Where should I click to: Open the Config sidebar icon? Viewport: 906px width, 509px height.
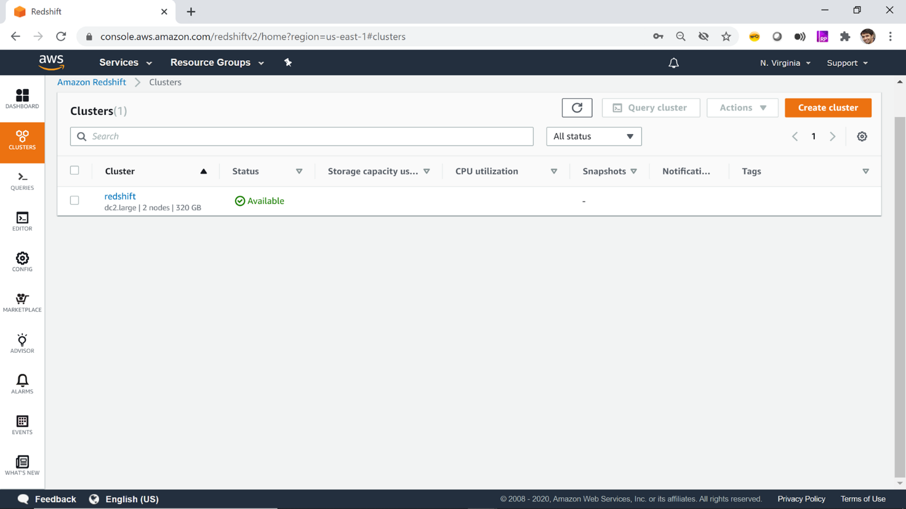(x=22, y=262)
